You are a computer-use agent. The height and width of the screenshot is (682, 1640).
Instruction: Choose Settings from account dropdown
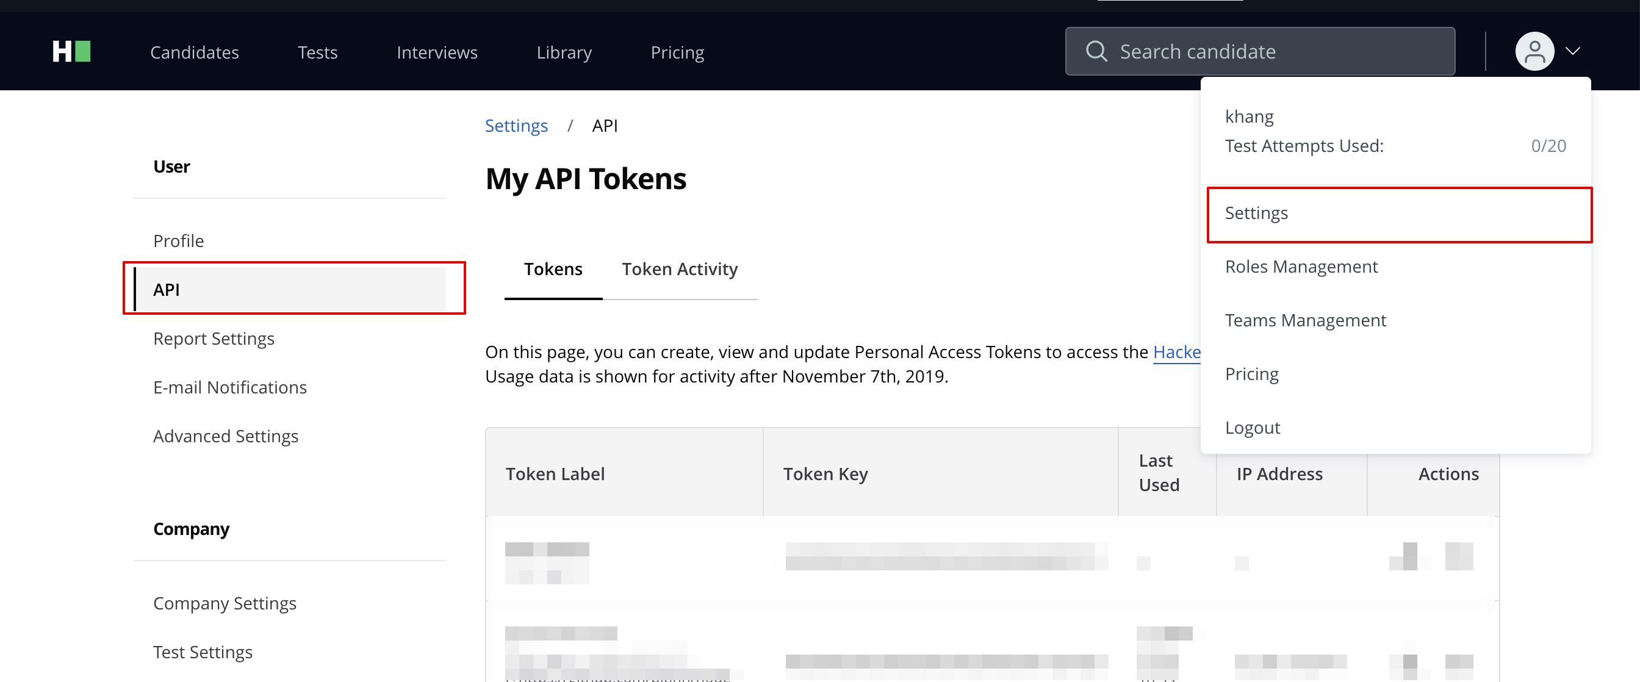[x=1256, y=214]
